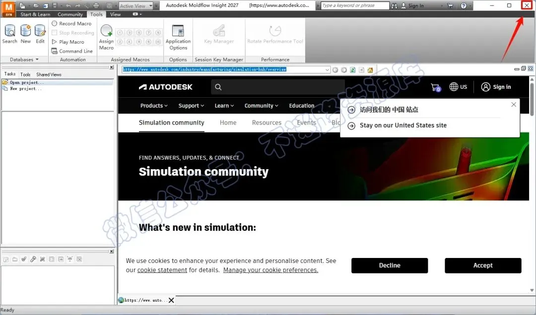536x315 pixels.
Task: Select New project... in the Tasks list
Action: tap(58, 88)
